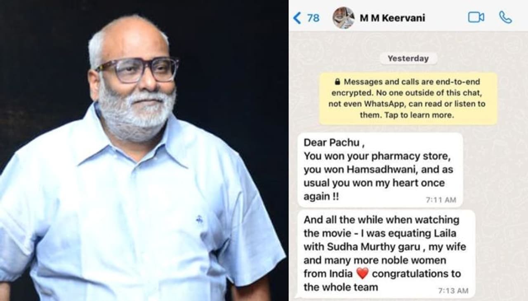This screenshot has height=301, width=528.
Task: Select the 'And all the while' message bubble
Action: click(386, 254)
